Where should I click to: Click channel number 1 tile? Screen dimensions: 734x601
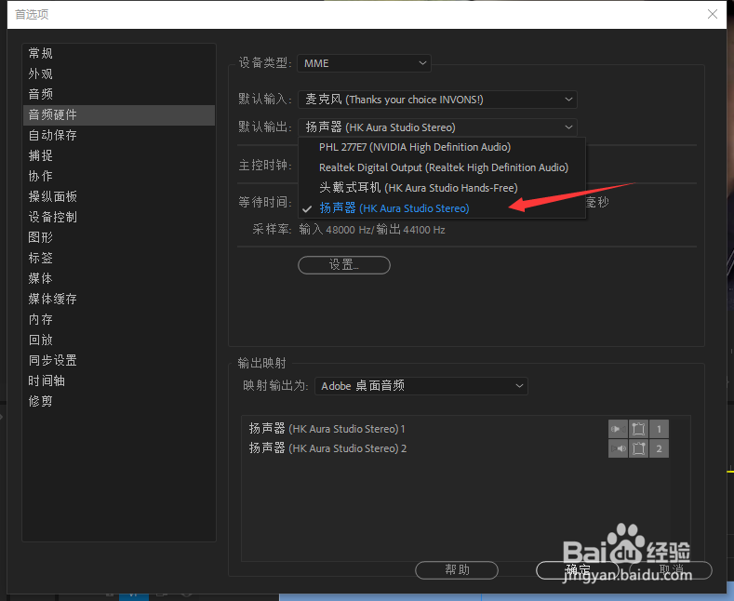(x=659, y=429)
